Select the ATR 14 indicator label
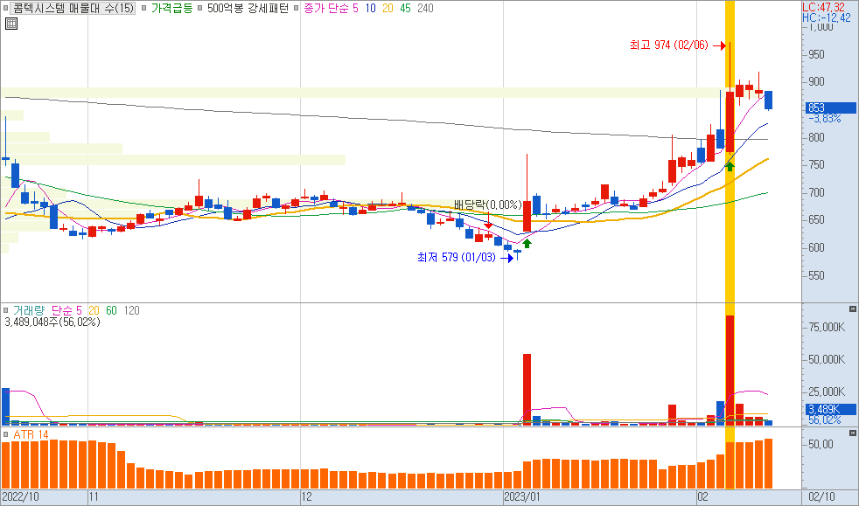Screen dimensions: 859x506 click(31, 434)
